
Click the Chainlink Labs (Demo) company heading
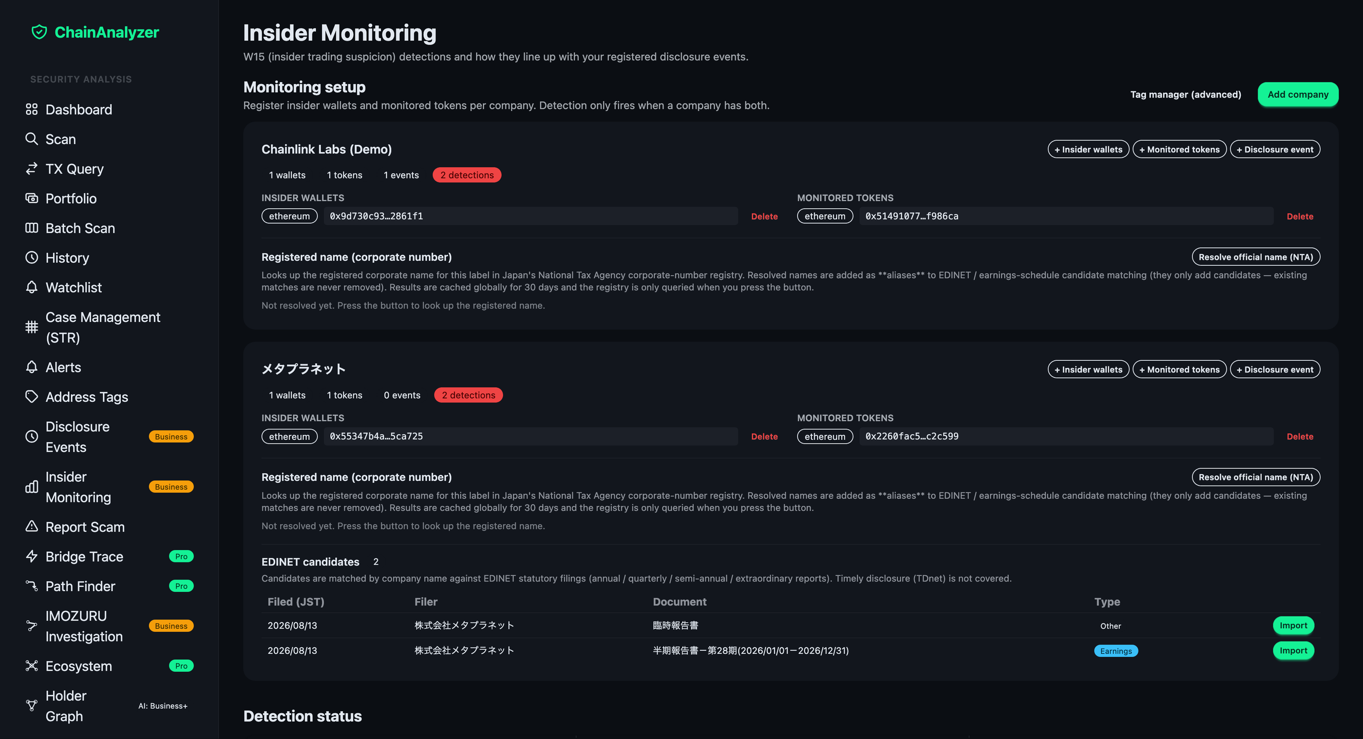click(327, 149)
